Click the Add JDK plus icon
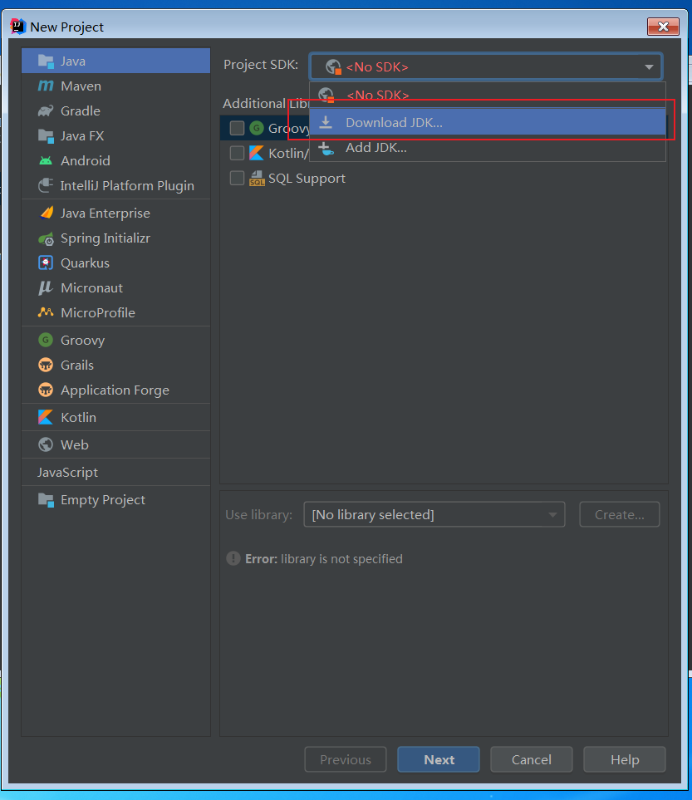This screenshot has height=800, width=692. [x=326, y=148]
